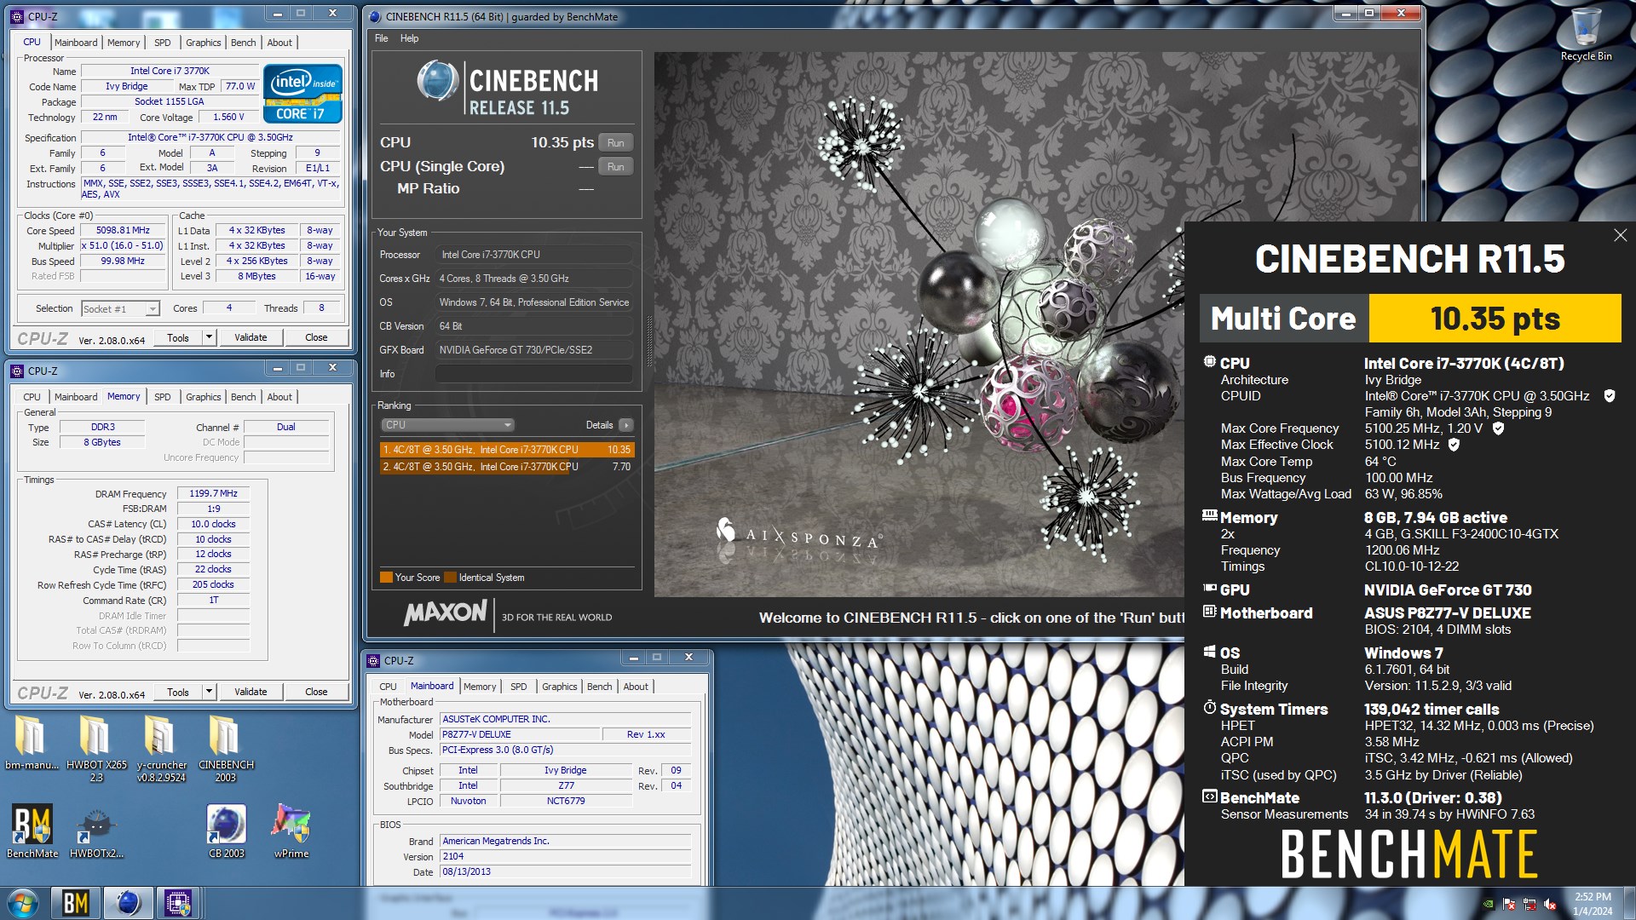The width and height of the screenshot is (1636, 920).
Task: Switch to Graphics tab in CPU-Z memory timings window
Action: click(x=203, y=397)
